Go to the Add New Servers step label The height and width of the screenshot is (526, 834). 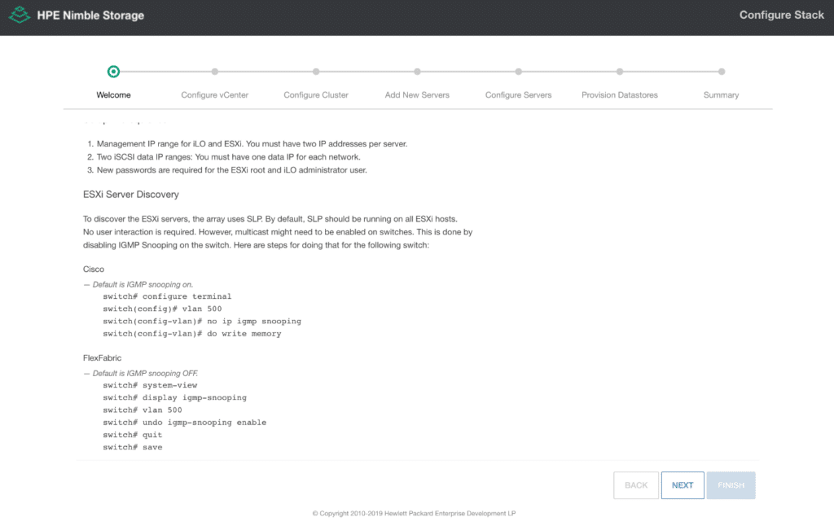tap(418, 94)
